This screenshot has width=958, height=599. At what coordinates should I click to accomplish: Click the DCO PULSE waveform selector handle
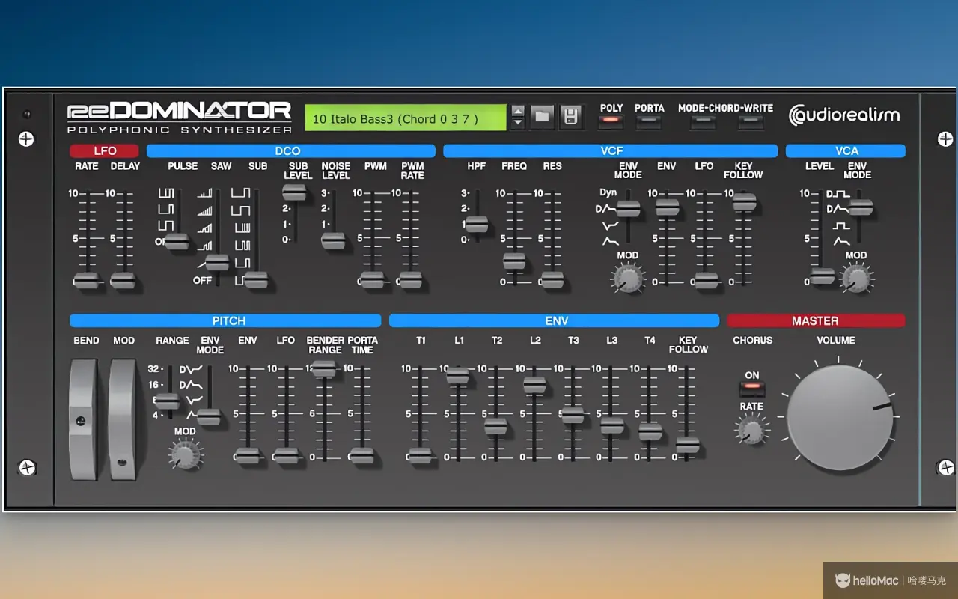[177, 241]
